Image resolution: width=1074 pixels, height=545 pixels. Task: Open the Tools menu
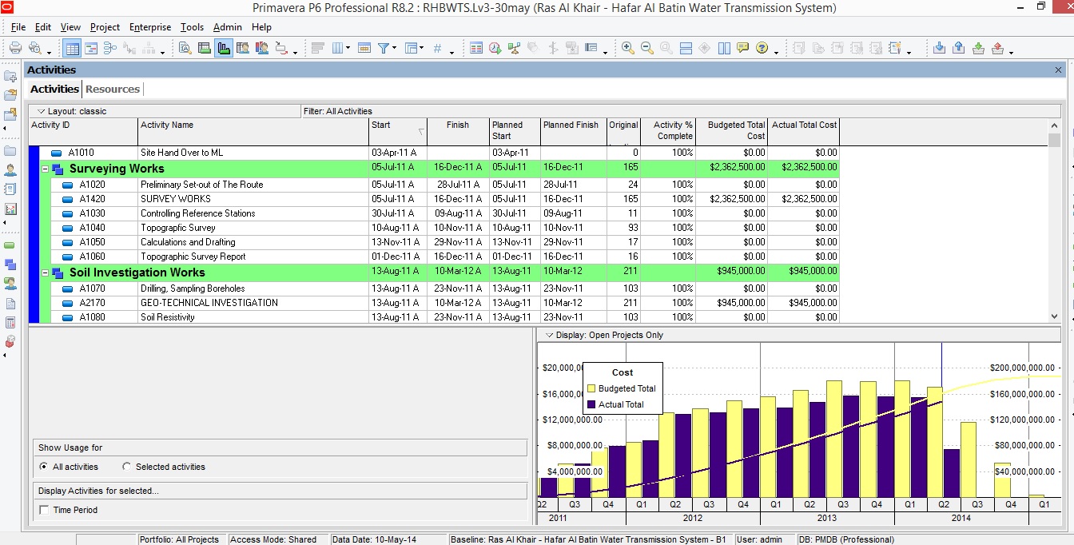click(x=192, y=27)
